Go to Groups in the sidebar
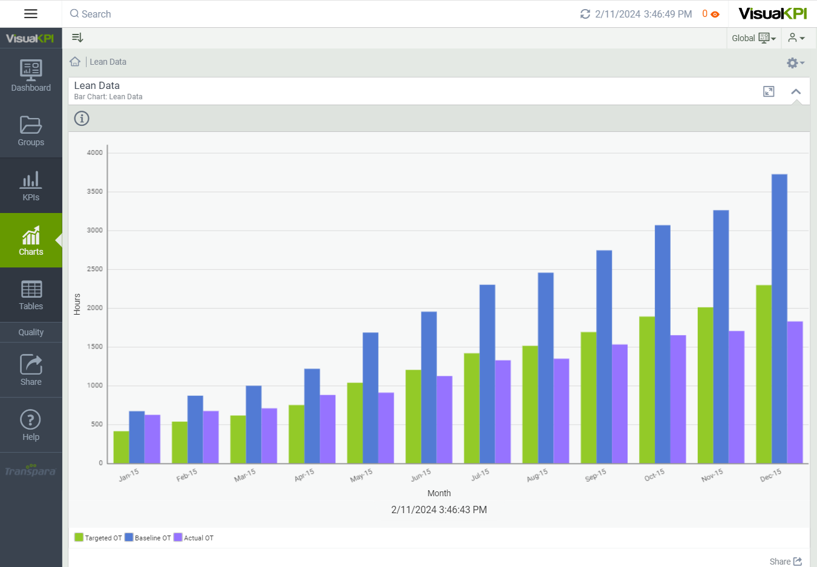Screen dimensions: 817x567 pos(31,131)
